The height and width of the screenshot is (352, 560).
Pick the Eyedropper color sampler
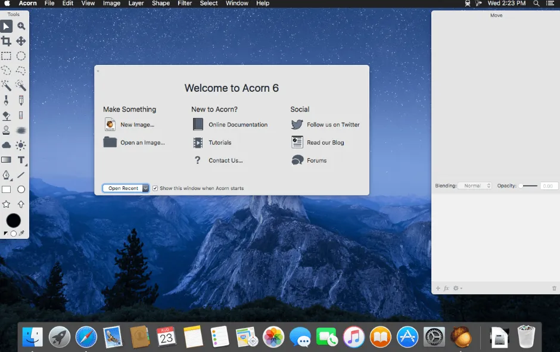pyautogui.click(x=21, y=233)
